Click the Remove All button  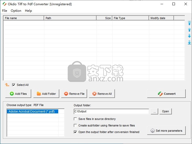tap(102, 94)
